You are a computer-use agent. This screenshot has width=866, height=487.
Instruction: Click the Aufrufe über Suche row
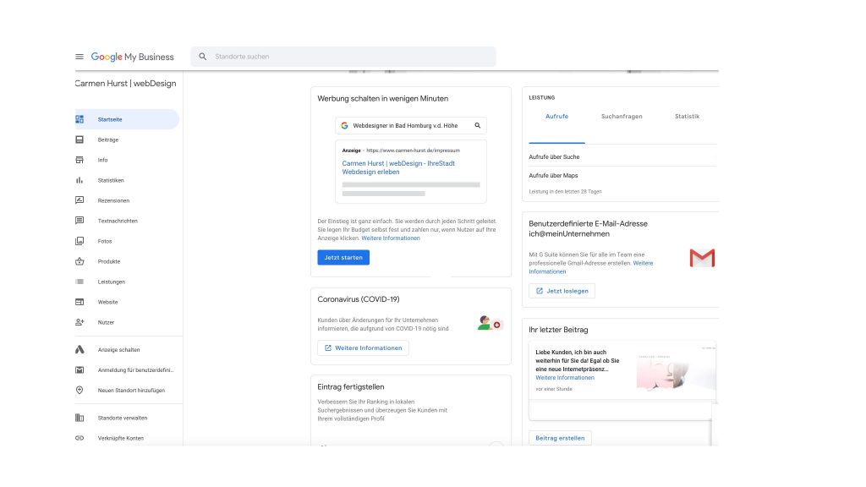(623, 156)
